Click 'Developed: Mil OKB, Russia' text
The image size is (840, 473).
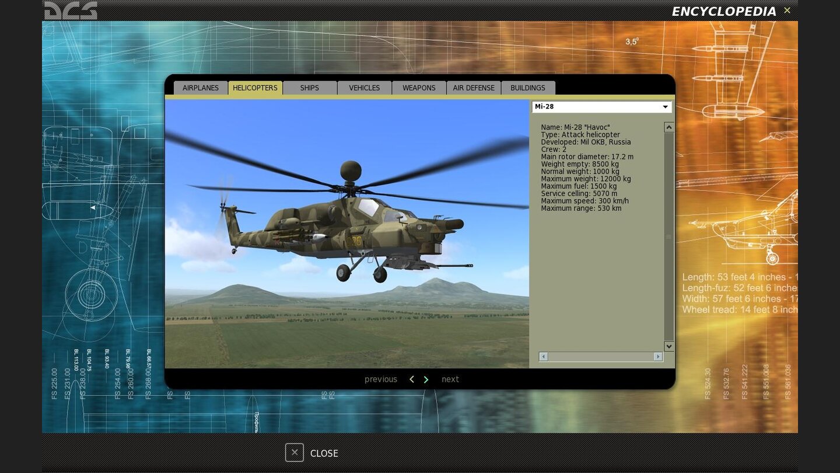click(586, 142)
